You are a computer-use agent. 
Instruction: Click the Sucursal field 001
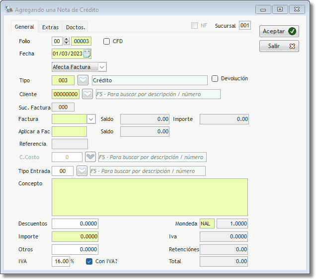pyautogui.click(x=245, y=25)
